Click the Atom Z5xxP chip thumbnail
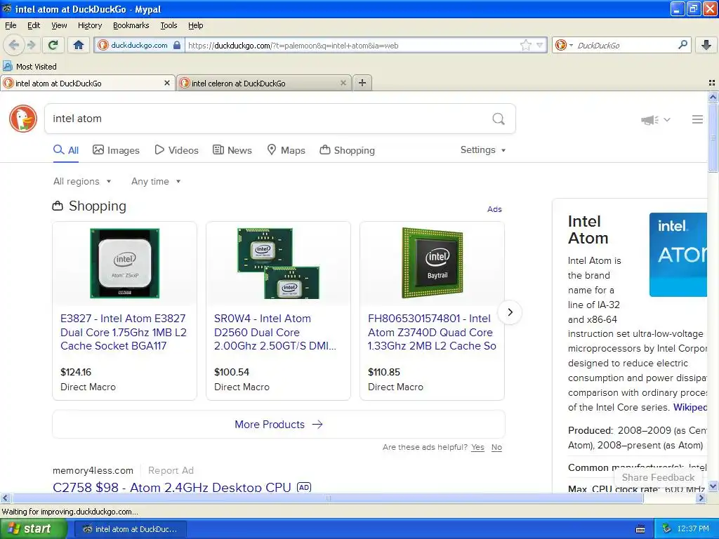Viewport: 719px width, 539px height. tap(125, 264)
